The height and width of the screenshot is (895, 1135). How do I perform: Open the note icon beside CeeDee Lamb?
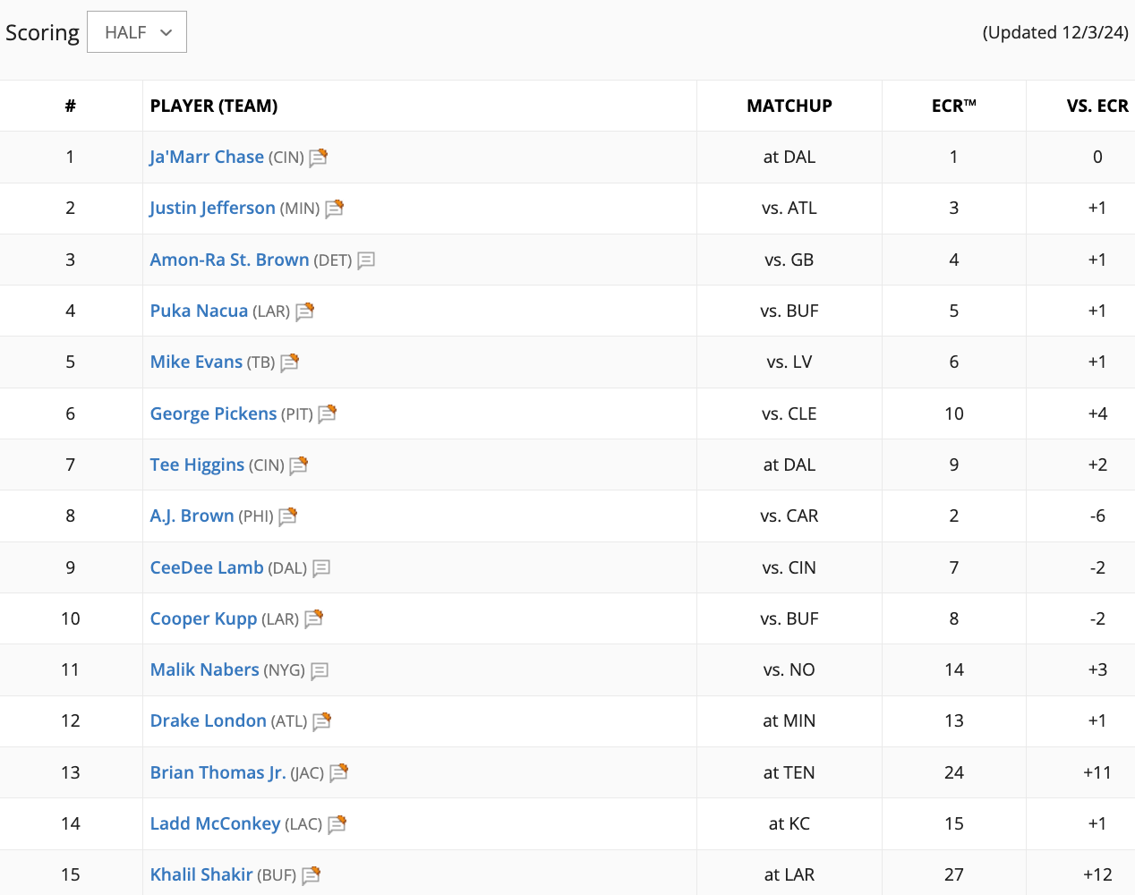[x=321, y=568]
